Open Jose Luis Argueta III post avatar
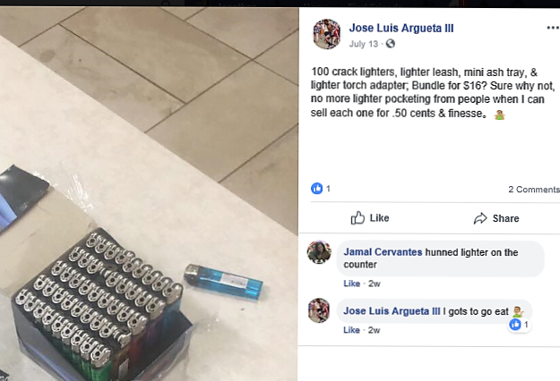Image resolution: width=560 pixels, height=381 pixels. (327, 34)
